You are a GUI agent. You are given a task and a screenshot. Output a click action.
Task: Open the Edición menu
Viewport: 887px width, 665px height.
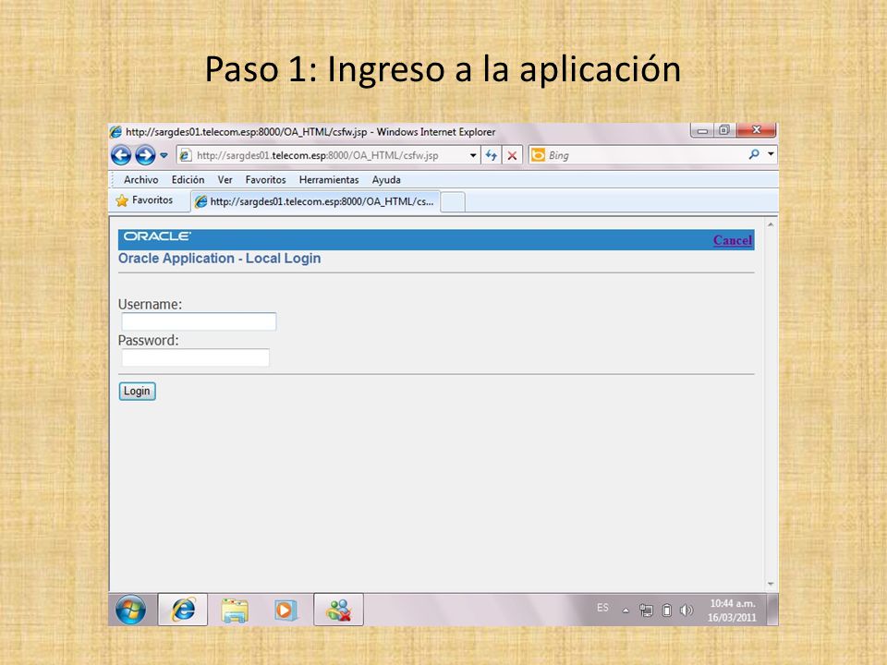[x=188, y=180]
